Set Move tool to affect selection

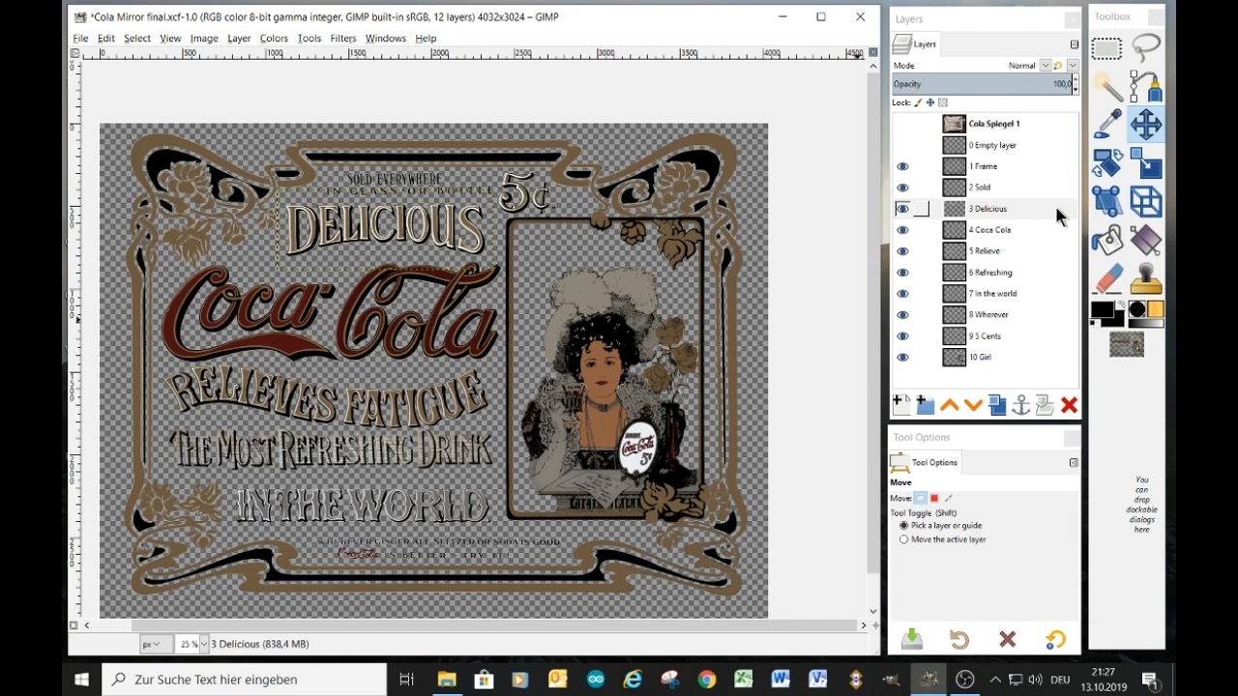pyautogui.click(x=934, y=498)
